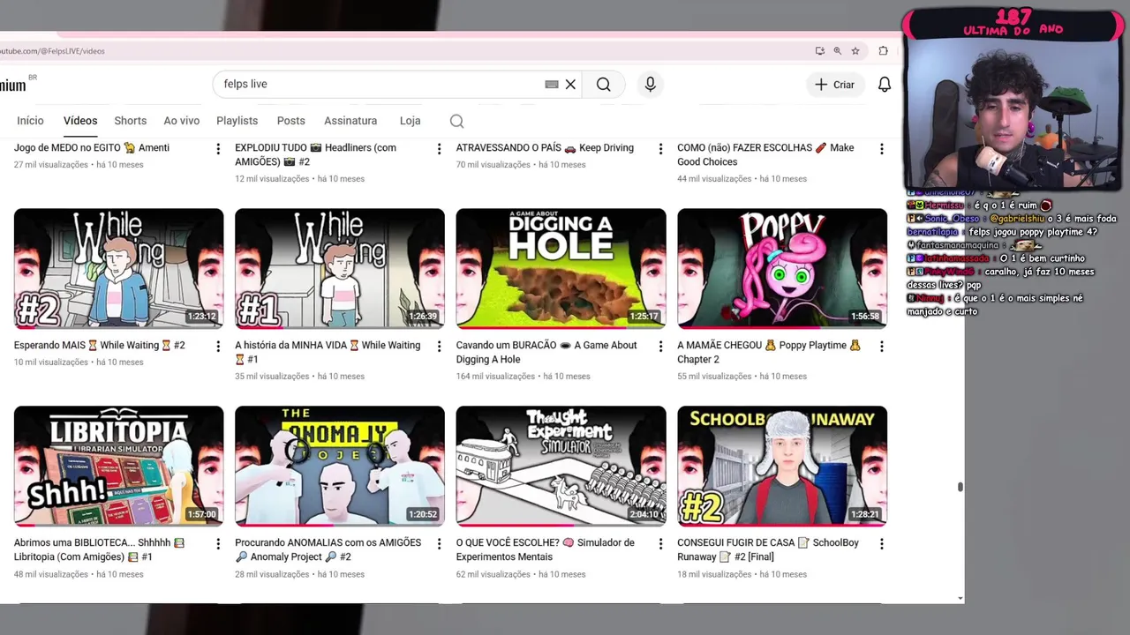Viewport: 1130px width, 635px height.
Task: Open Procurando ANOMALIAS Anomaly Project #2 title
Action: click(x=328, y=549)
